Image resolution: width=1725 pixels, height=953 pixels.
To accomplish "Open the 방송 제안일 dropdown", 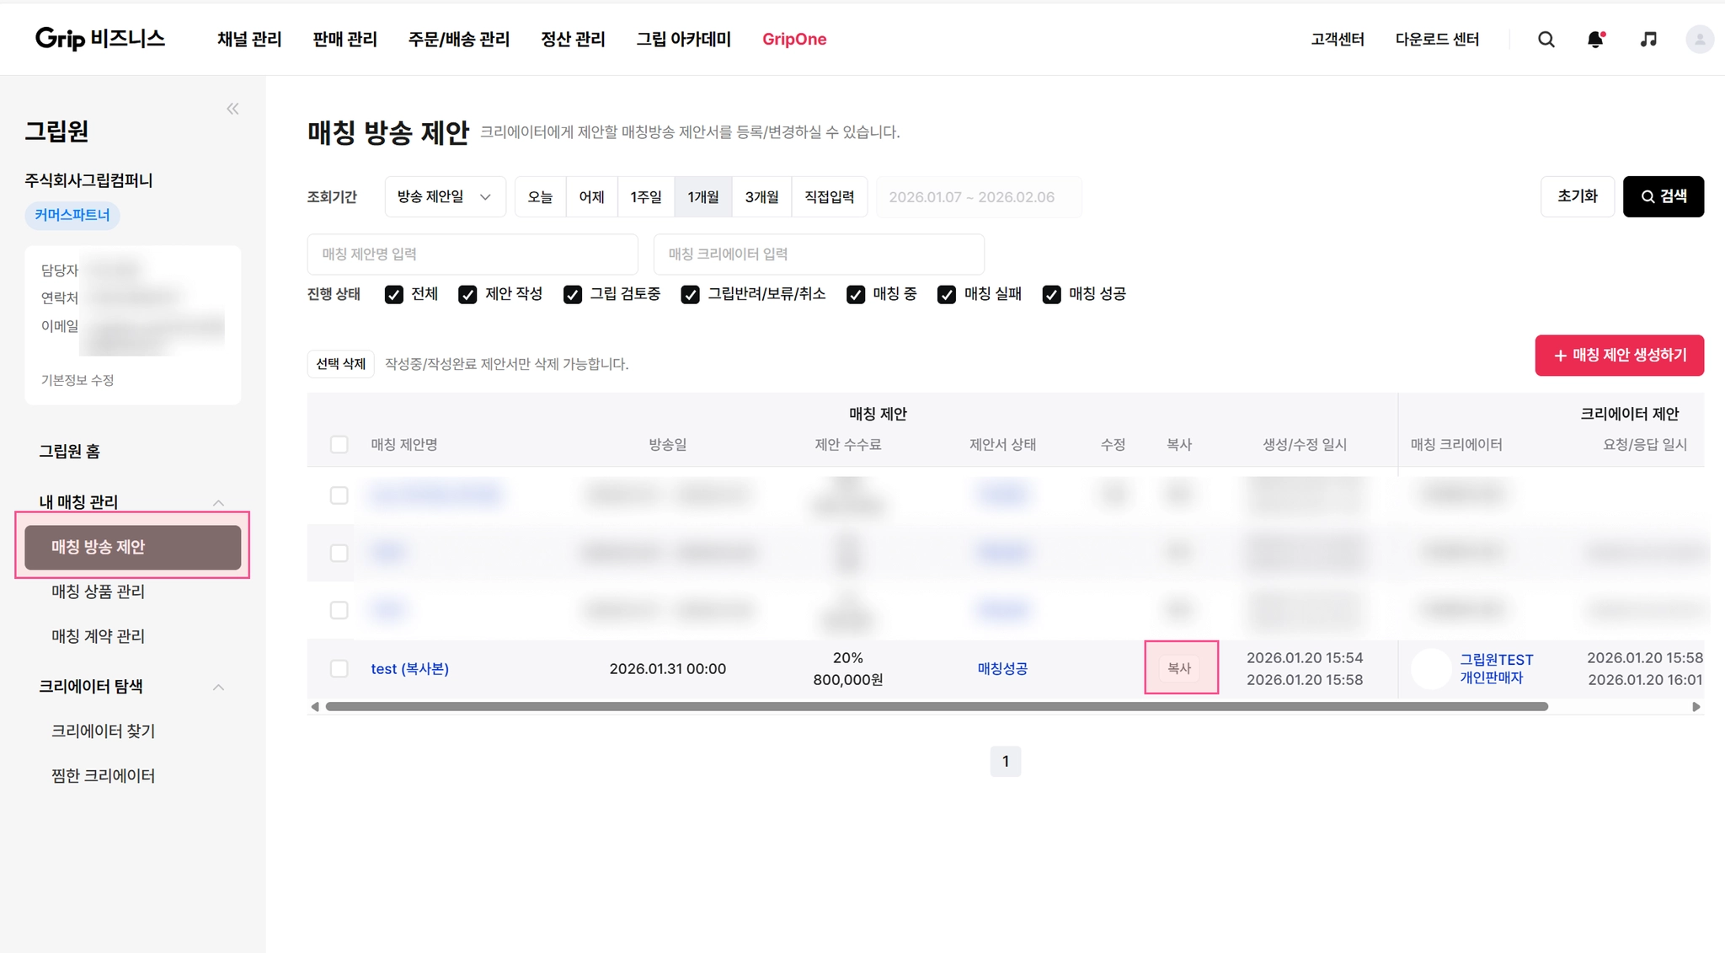I will (x=444, y=196).
